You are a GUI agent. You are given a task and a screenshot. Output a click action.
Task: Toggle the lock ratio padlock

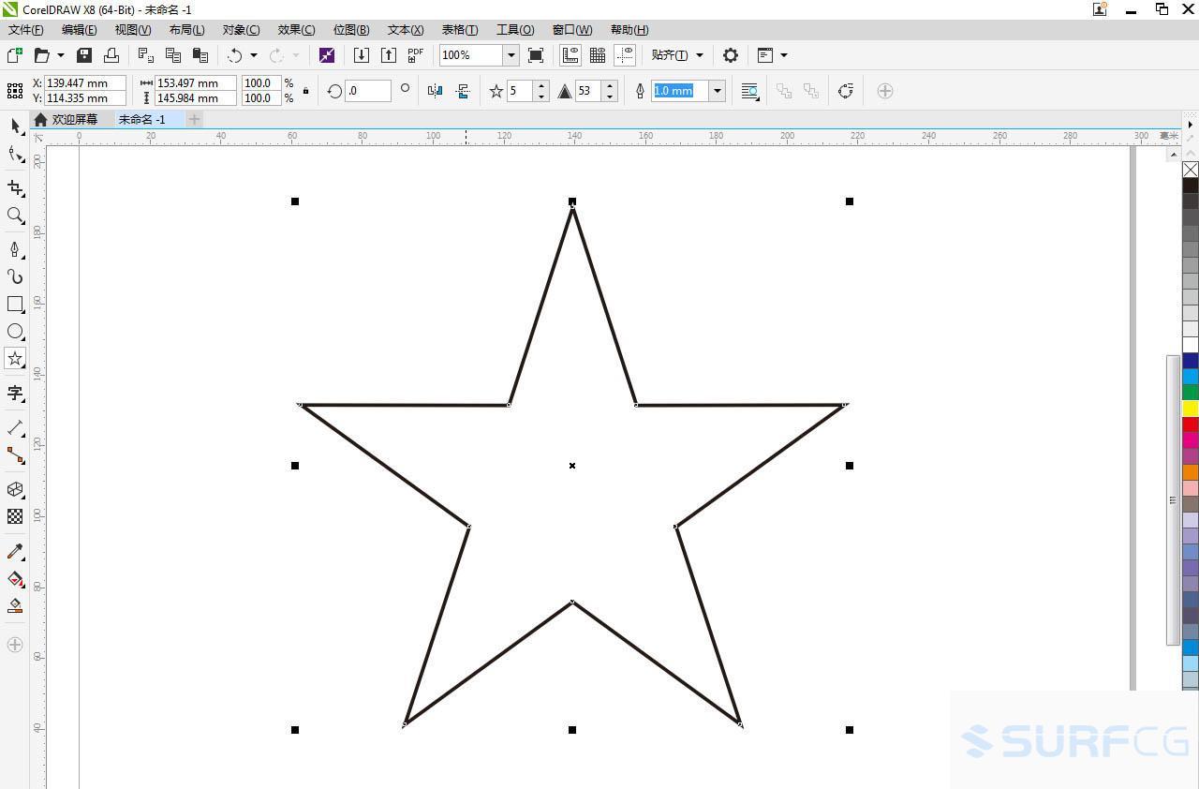305,91
